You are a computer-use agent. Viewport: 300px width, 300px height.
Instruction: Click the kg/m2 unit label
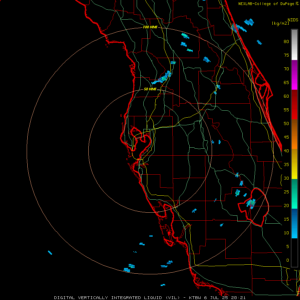tap(280, 23)
